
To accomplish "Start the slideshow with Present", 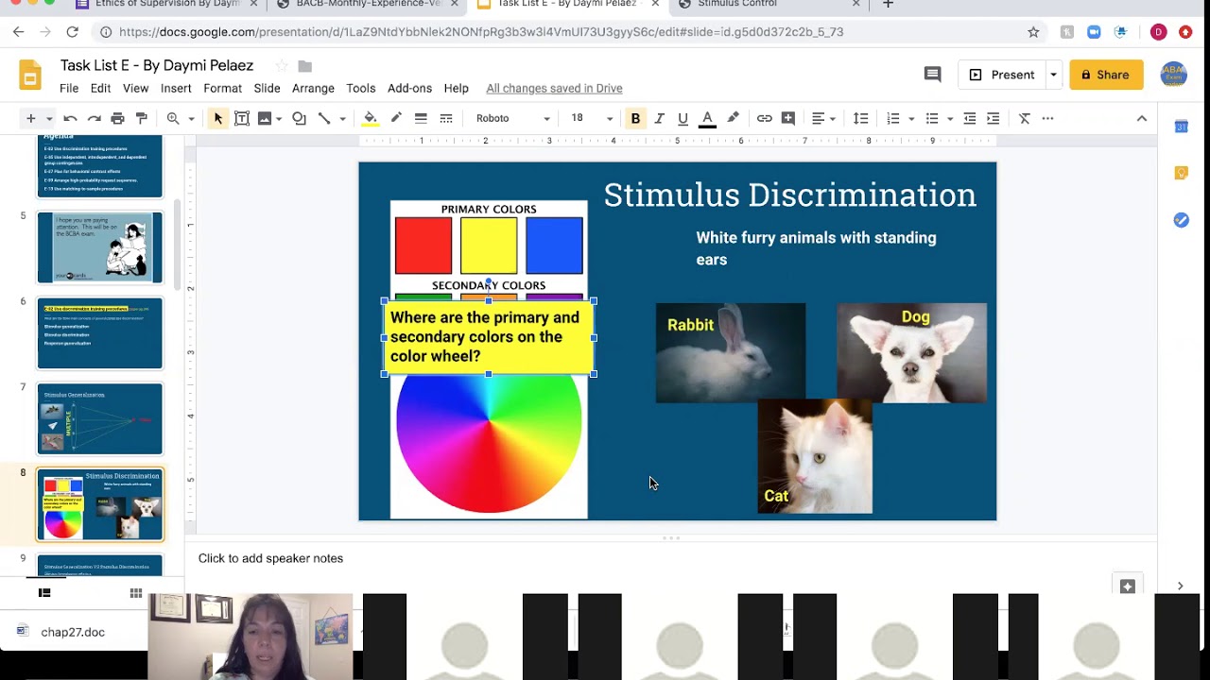I will point(1002,75).
